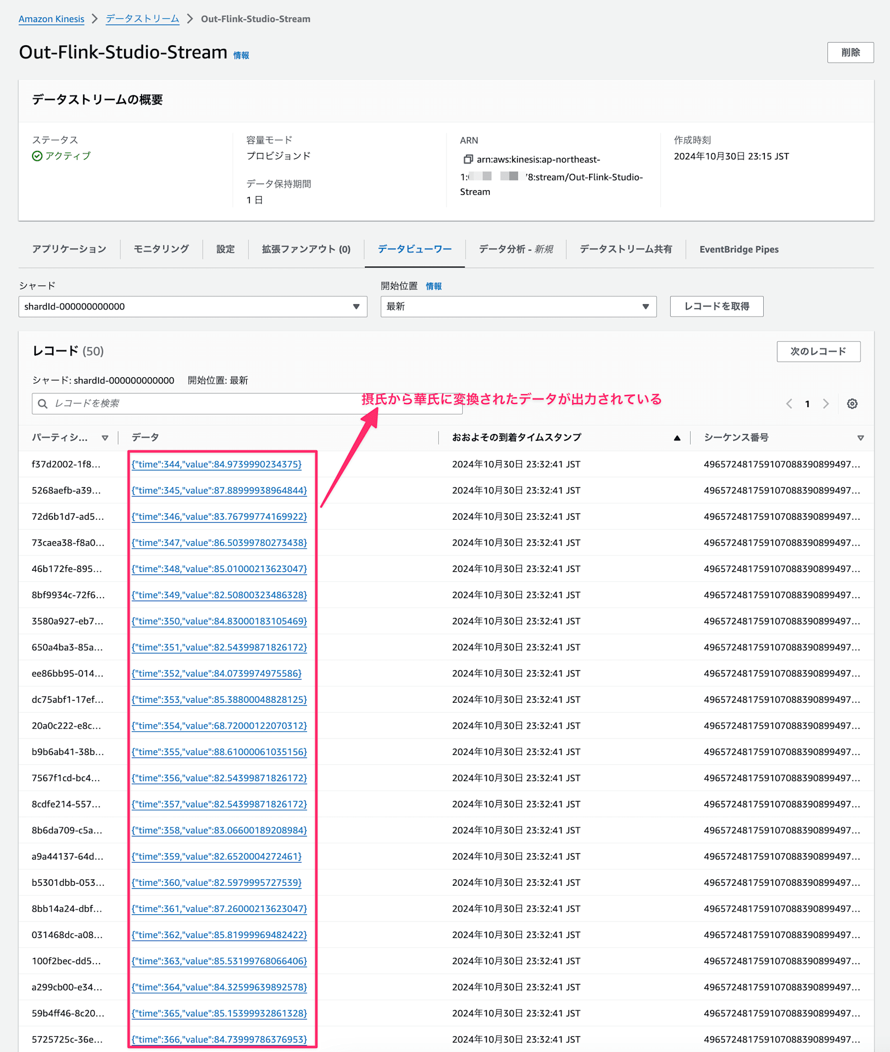Open record data with time 358

point(219,830)
